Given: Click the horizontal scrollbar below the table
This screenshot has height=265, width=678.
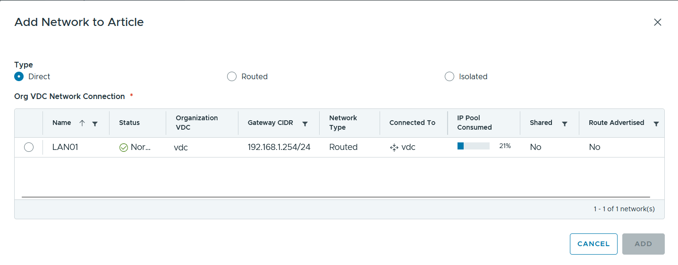Looking at the screenshot, I should pyautogui.click(x=336, y=197).
